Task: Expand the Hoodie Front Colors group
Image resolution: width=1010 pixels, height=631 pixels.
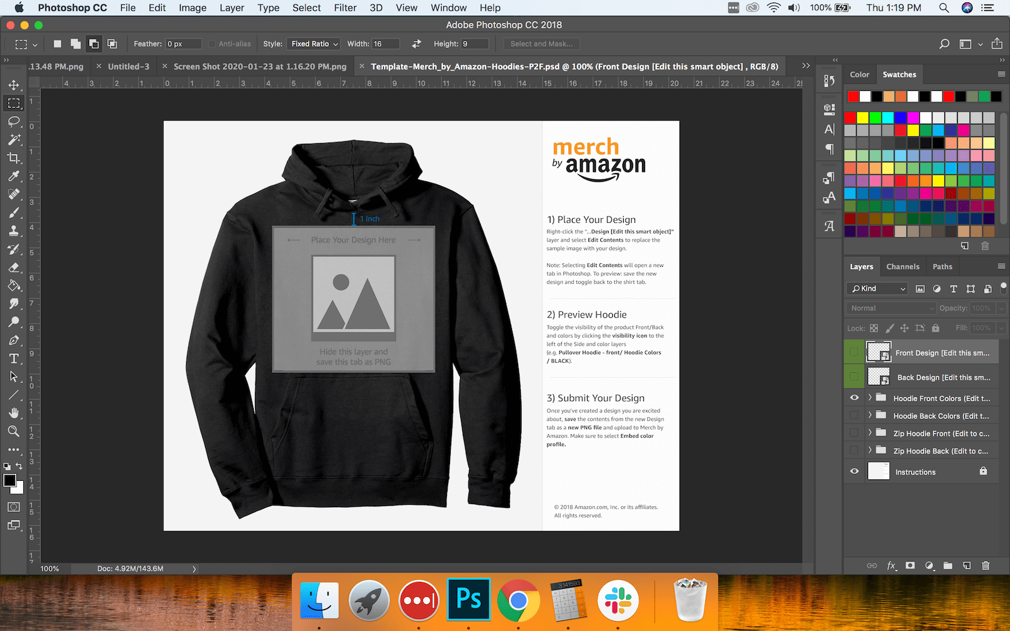Action: pyautogui.click(x=870, y=398)
